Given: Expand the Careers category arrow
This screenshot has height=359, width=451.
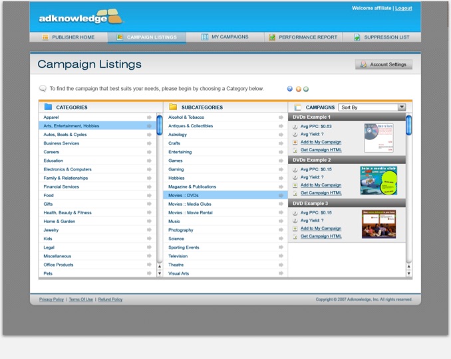Looking at the screenshot, I should point(149,152).
